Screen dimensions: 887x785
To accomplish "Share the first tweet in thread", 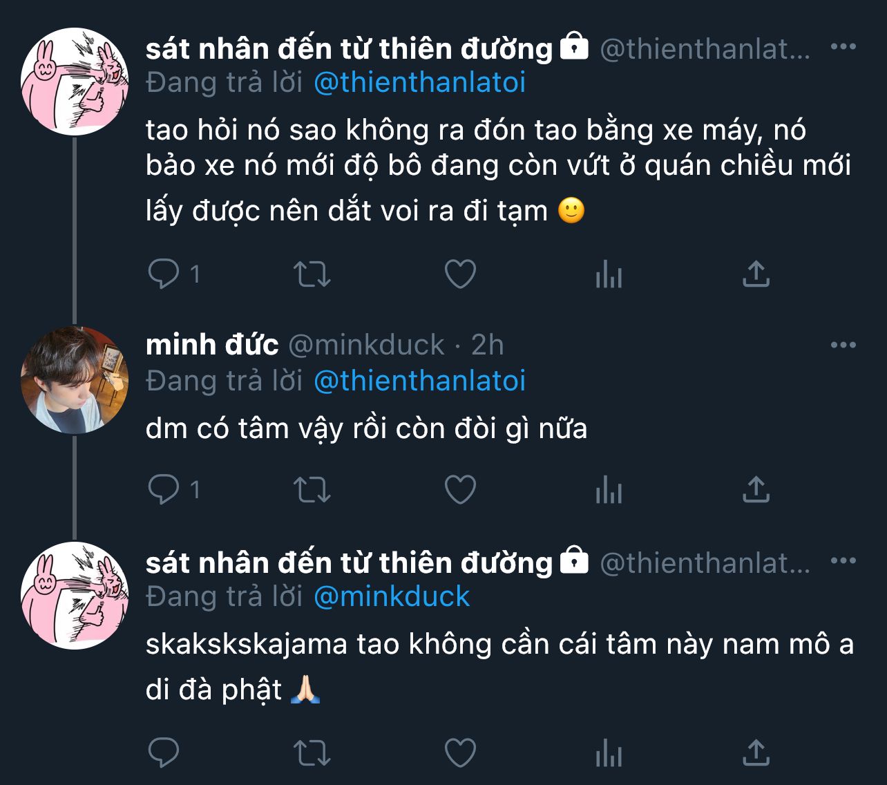I will click(x=756, y=274).
